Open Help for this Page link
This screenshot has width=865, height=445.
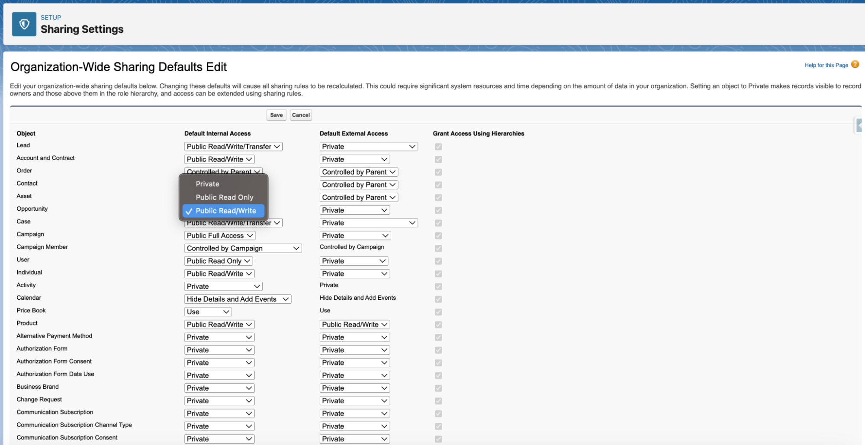[826, 65]
